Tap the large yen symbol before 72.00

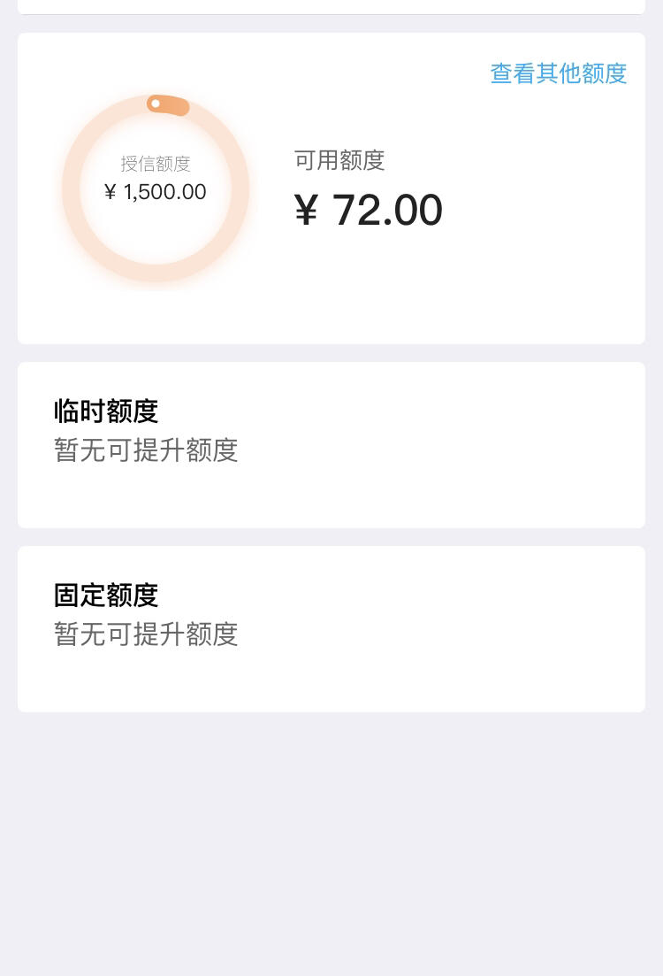[x=306, y=210]
